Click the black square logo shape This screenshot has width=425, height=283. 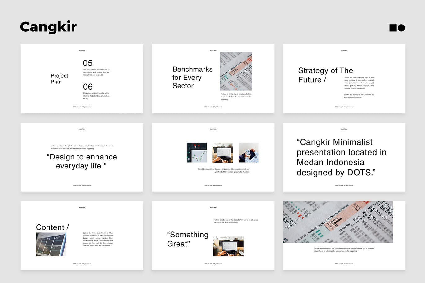[x=393, y=28]
